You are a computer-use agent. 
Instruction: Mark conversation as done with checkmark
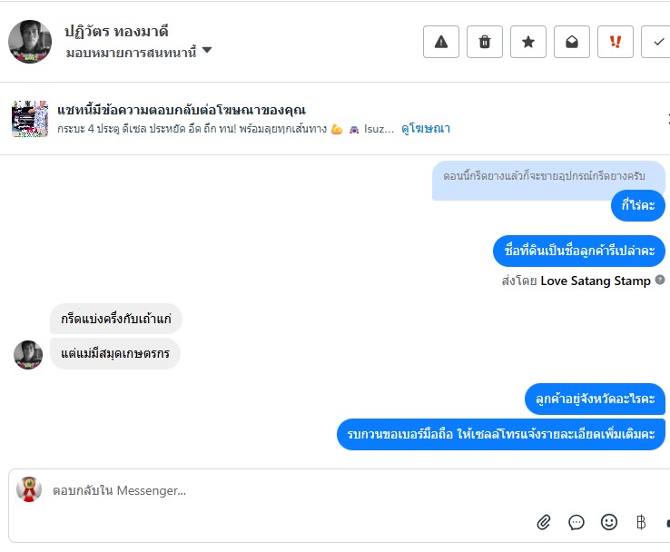tap(656, 42)
